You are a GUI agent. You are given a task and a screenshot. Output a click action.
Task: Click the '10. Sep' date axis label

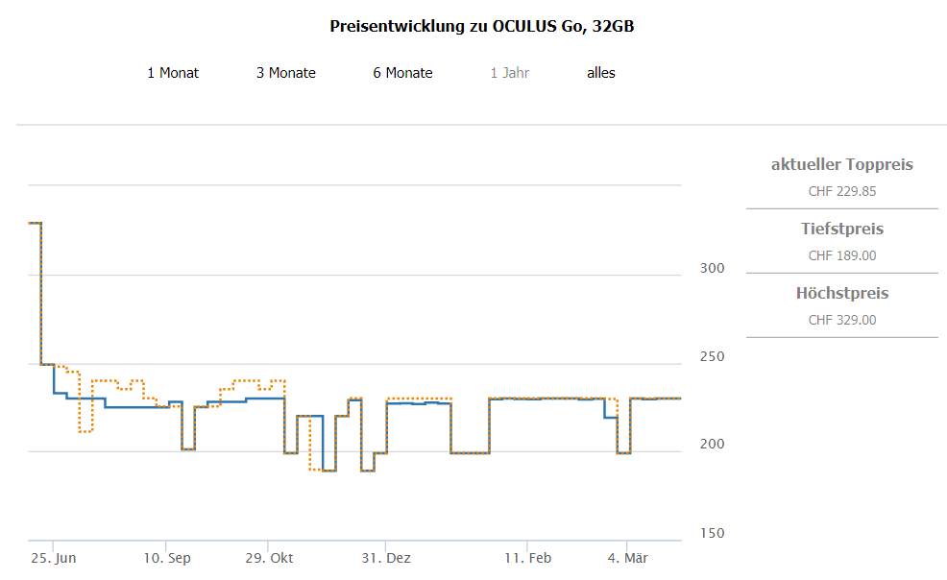click(x=166, y=558)
